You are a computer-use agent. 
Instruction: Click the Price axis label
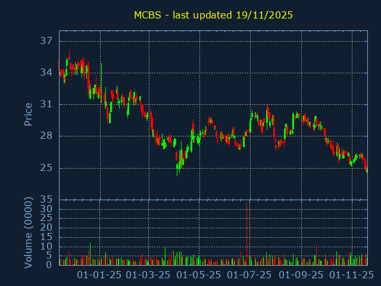tap(28, 114)
